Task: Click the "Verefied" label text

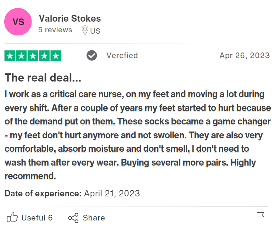Action: pos(122,56)
